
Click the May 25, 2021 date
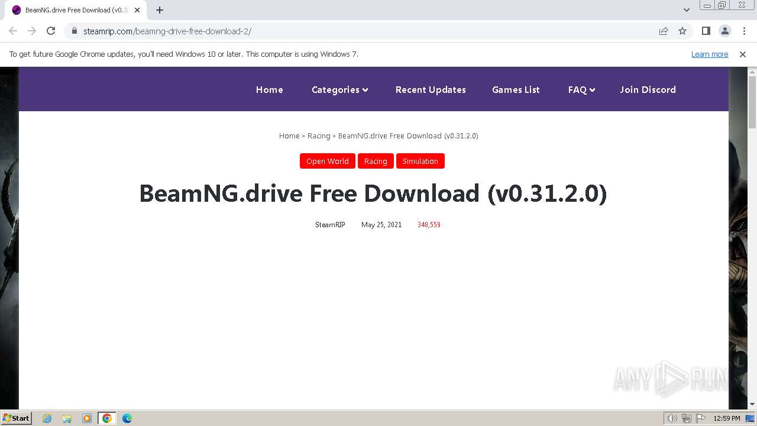click(381, 225)
